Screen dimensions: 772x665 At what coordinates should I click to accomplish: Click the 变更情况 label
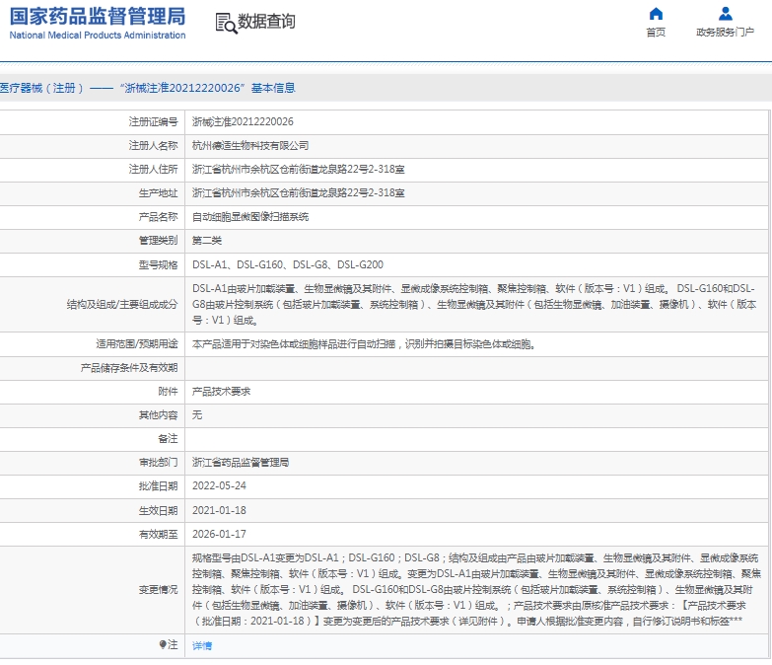pos(158,590)
